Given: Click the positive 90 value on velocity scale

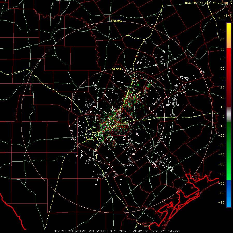Looking at the screenshot, I should pos(222,30).
